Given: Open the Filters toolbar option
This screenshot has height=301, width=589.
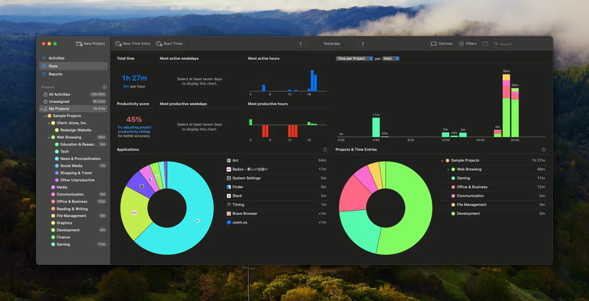Looking at the screenshot, I should click(468, 44).
